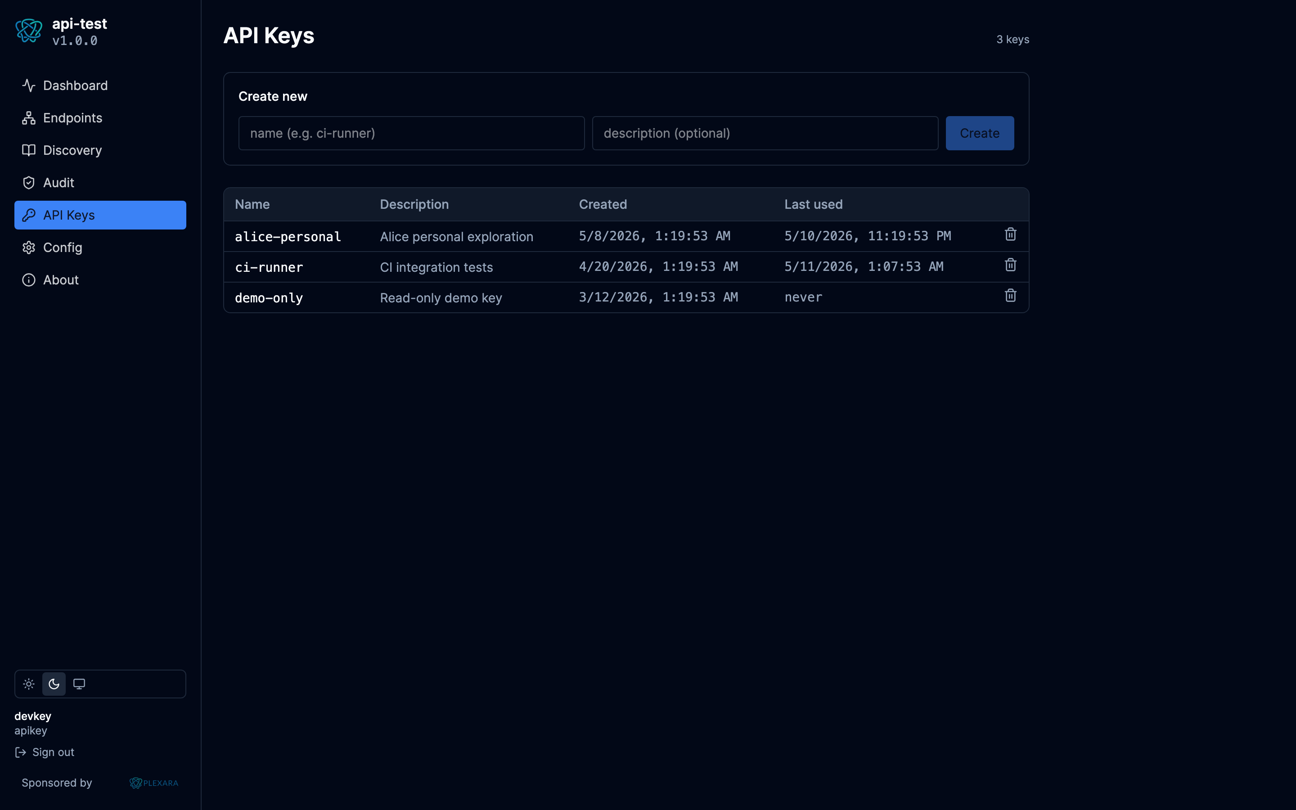
Task: Focus the key name input field
Action: [x=411, y=133]
